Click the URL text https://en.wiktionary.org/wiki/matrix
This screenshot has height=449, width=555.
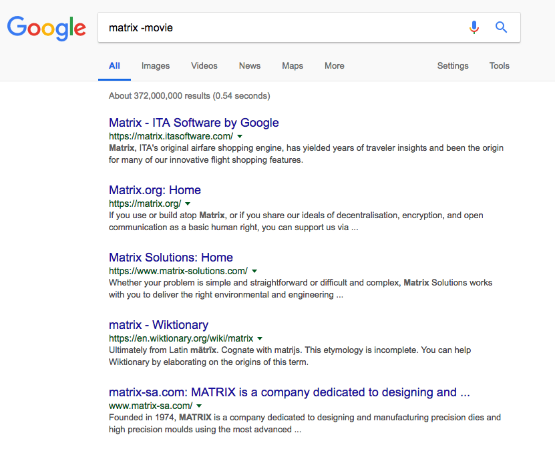click(181, 338)
